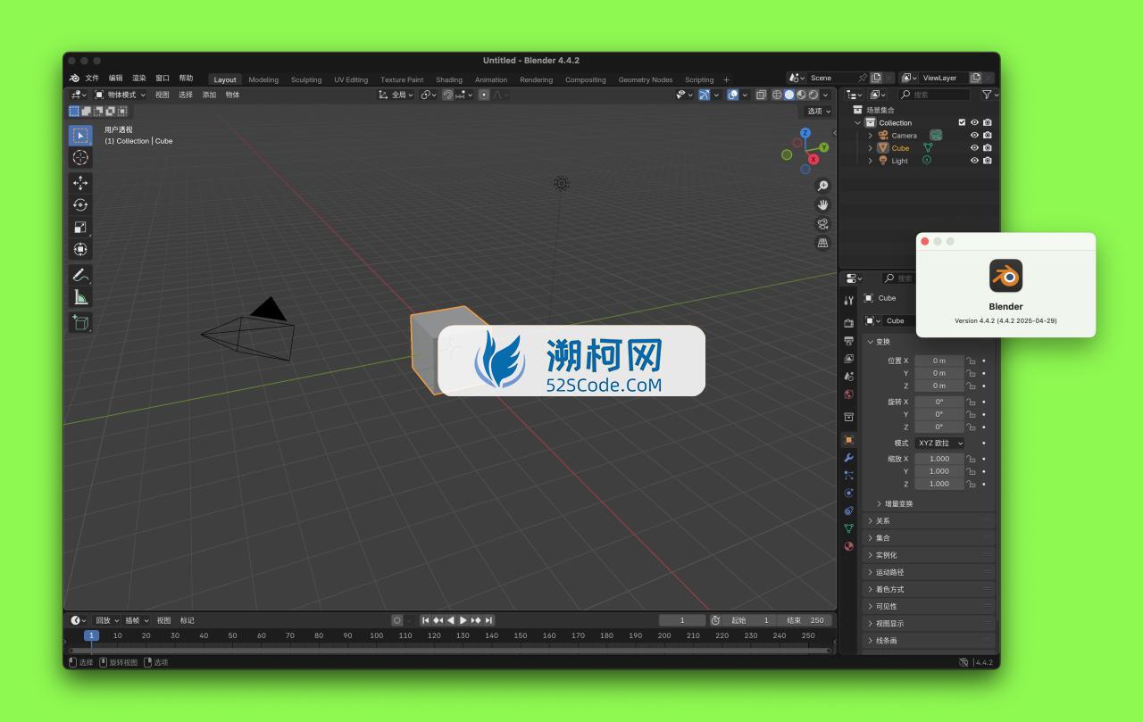Screen dimensions: 1143x722
Task: Select the Transform tool
Action: pos(80,250)
